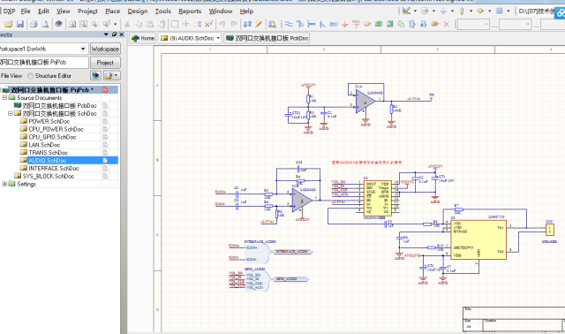
Task: Collapse the Source Documents folder
Action: pos(4,98)
